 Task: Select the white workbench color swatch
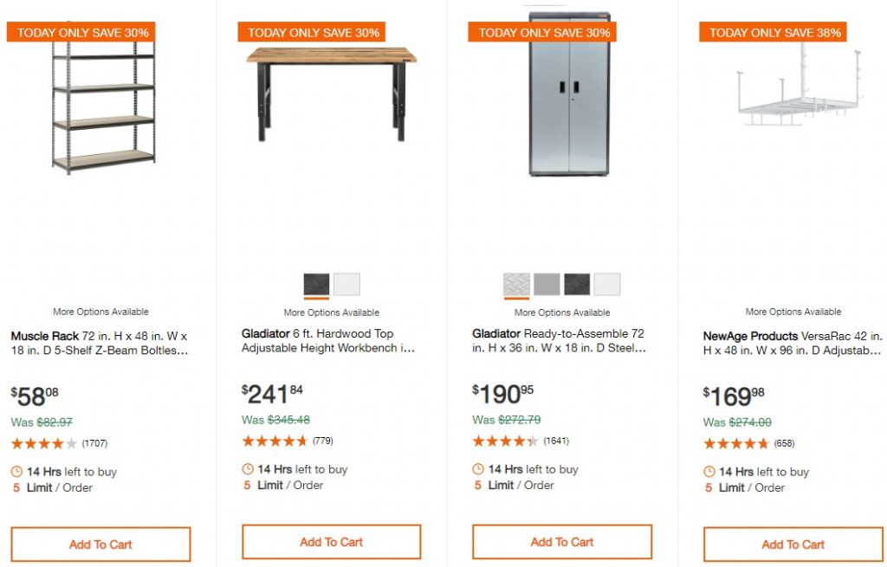[x=346, y=284]
